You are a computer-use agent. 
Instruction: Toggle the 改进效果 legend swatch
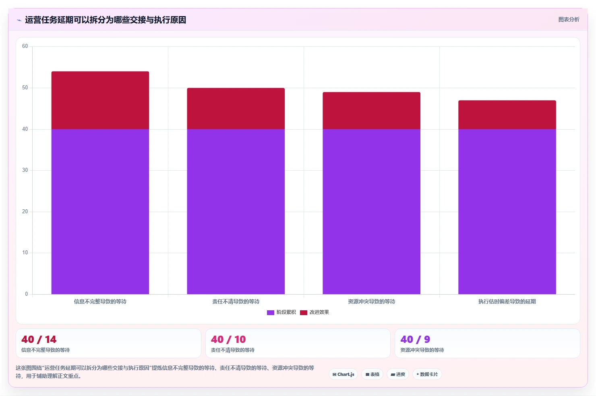click(x=304, y=312)
